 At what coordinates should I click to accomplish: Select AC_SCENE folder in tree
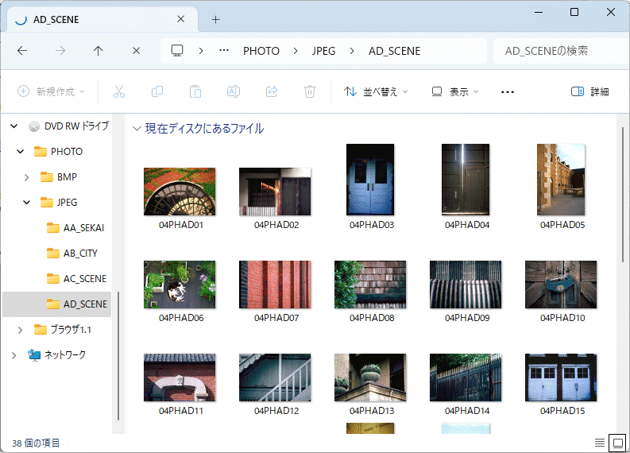[x=76, y=278]
